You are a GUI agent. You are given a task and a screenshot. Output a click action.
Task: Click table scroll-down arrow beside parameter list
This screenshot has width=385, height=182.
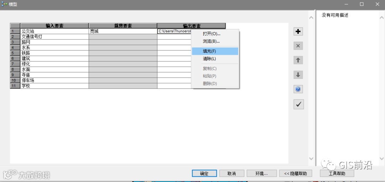tap(311, 159)
